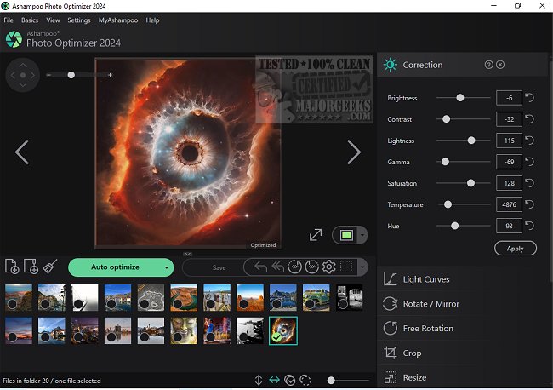Reset the Lightness value
Image resolution: width=553 pixels, height=390 pixels.
(529, 141)
